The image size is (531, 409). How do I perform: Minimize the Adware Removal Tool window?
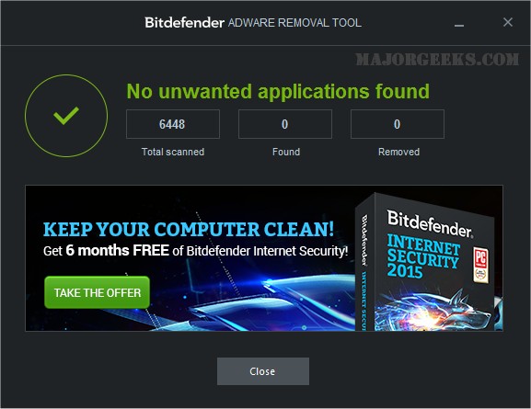tap(459, 23)
